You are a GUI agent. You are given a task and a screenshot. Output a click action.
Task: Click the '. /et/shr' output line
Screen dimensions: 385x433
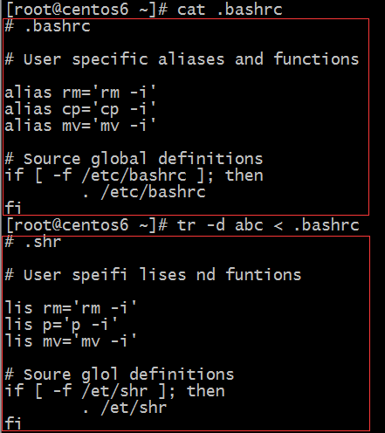(125, 408)
